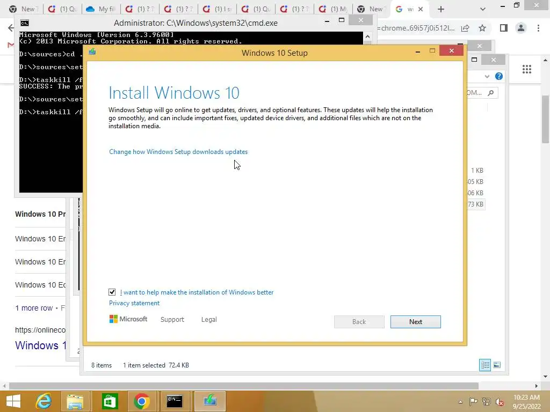The height and width of the screenshot is (412, 550).
Task: Bookmark this page with the star icon
Action: click(x=482, y=28)
